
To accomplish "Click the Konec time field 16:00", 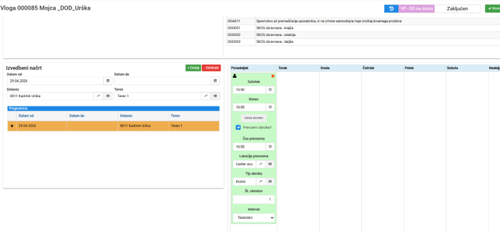I will pyautogui.click(x=249, y=107).
